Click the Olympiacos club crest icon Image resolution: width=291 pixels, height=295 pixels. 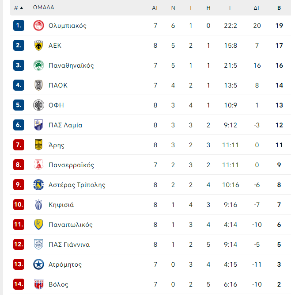38,26
